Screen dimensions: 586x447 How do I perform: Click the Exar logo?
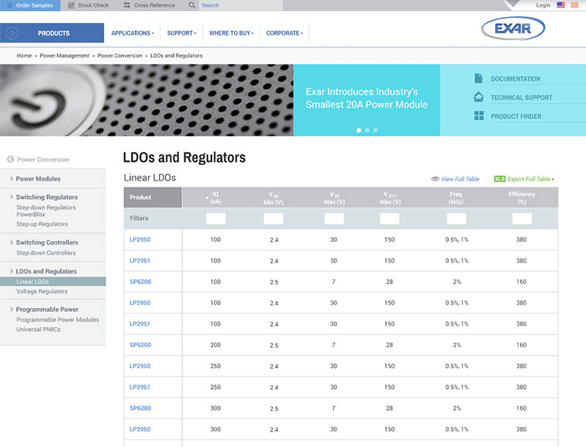pyautogui.click(x=512, y=30)
